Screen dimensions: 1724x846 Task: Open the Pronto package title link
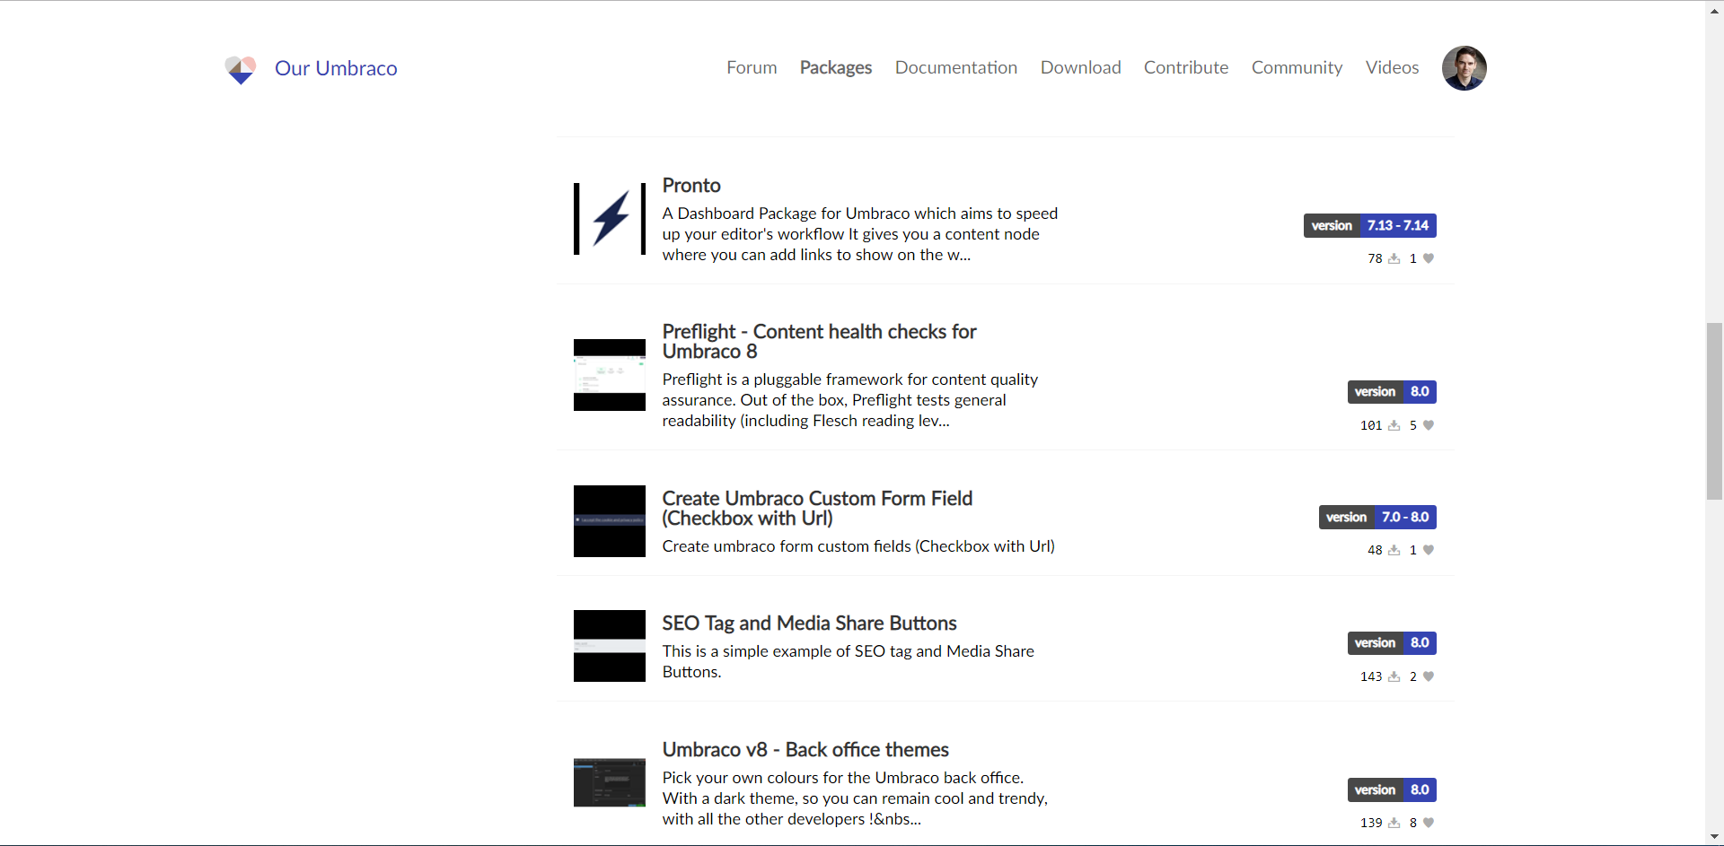click(690, 186)
